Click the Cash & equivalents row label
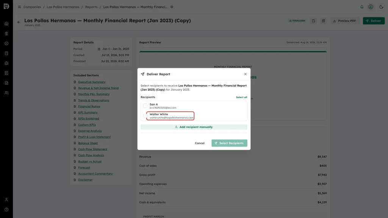The width and height of the screenshot is (388, 218). coord(152,202)
